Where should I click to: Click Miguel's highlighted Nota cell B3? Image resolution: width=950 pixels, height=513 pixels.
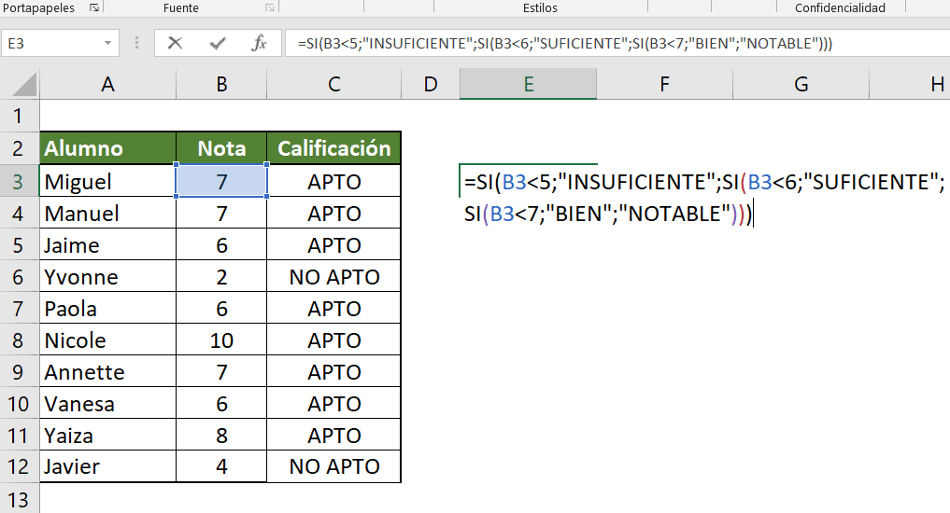pyautogui.click(x=221, y=181)
